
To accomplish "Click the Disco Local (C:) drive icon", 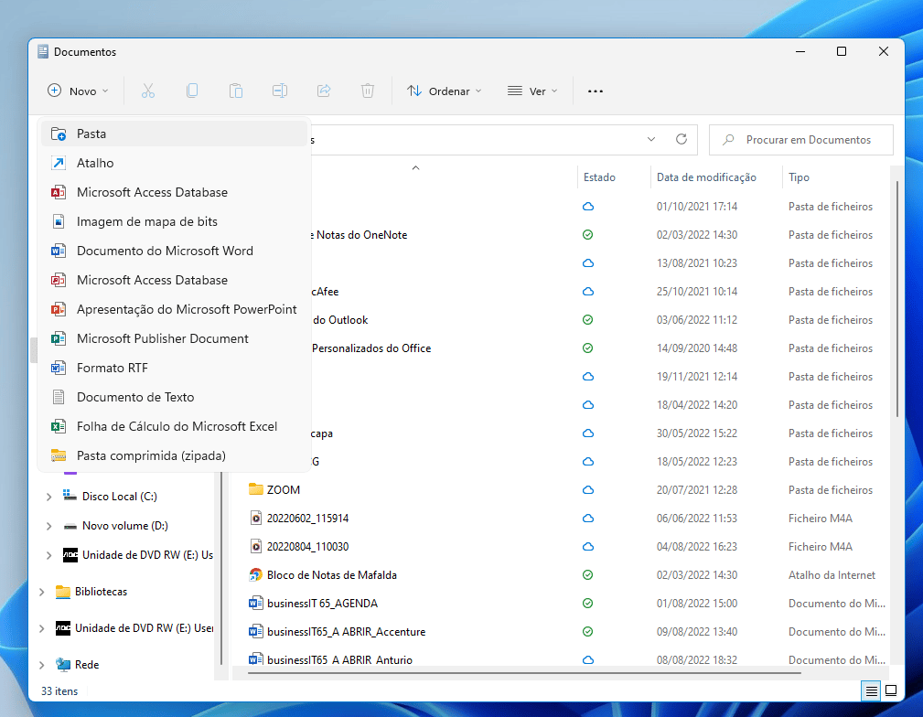I will [70, 496].
